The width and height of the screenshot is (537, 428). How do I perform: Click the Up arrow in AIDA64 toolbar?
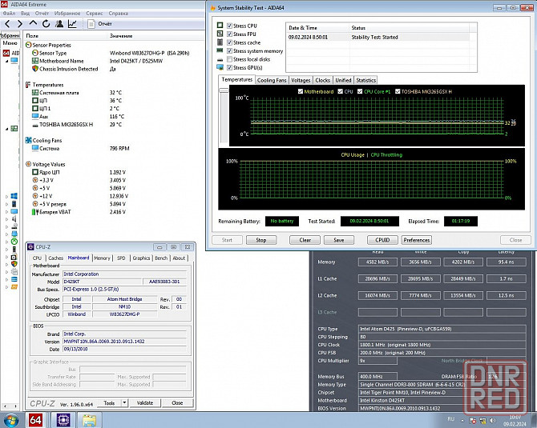pyautogui.click(x=33, y=24)
